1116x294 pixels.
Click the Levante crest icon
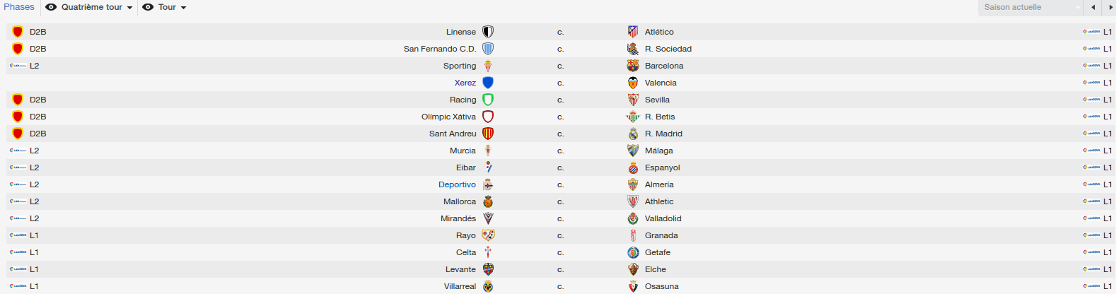(x=488, y=269)
